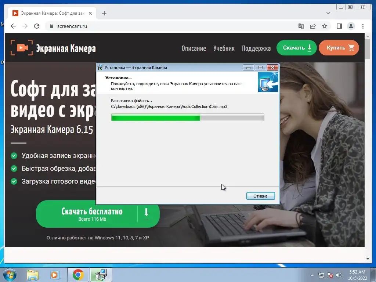Show hidden system tray icons
Image resolution: width=376 pixels, height=282 pixels.
click(312, 275)
